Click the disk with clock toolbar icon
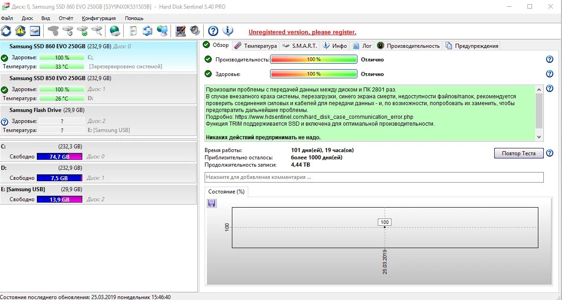Image resolution: width=562 pixels, height=300 pixels. click(68, 31)
